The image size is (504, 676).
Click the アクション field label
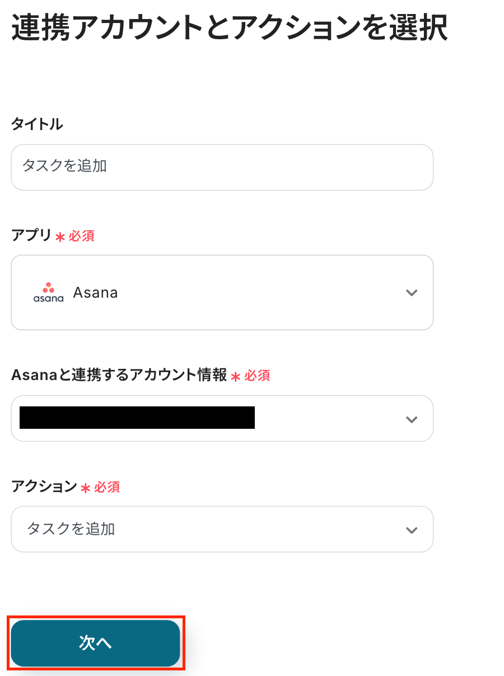(44, 487)
